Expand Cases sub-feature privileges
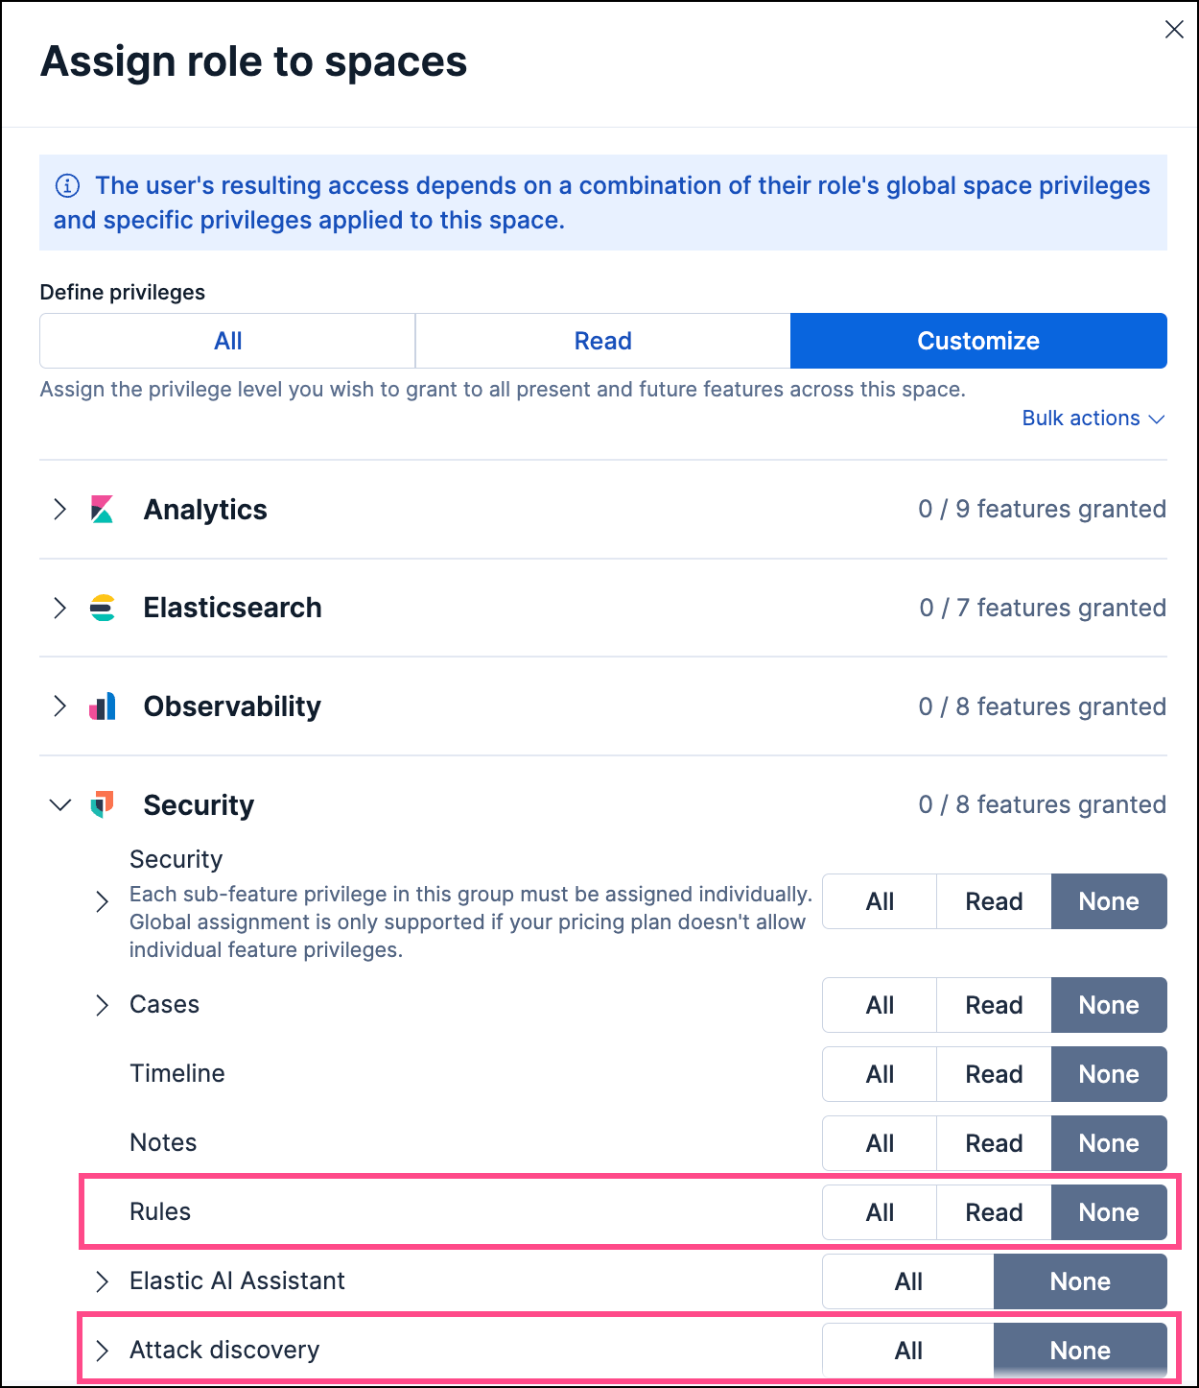Viewport: 1199px width, 1388px height. click(103, 1005)
